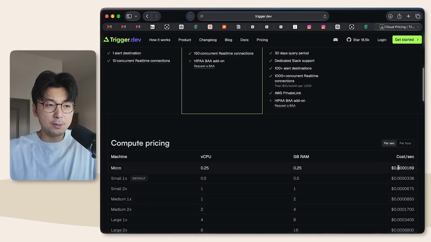Click the page vertical scrollbar thumb

(423, 84)
